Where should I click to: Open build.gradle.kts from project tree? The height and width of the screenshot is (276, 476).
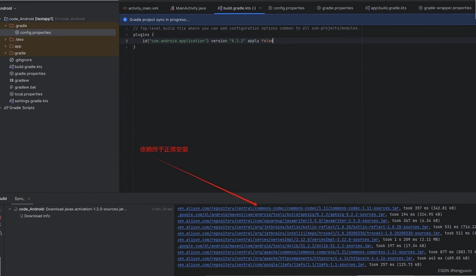click(x=28, y=66)
